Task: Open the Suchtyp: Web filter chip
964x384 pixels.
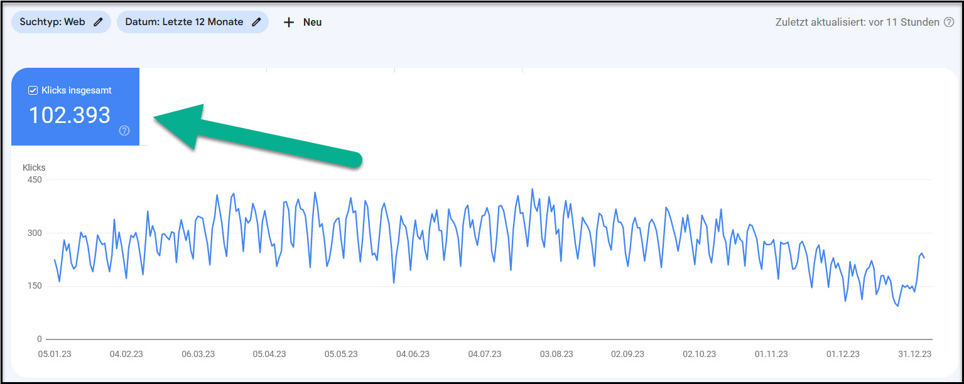Action: tap(61, 22)
